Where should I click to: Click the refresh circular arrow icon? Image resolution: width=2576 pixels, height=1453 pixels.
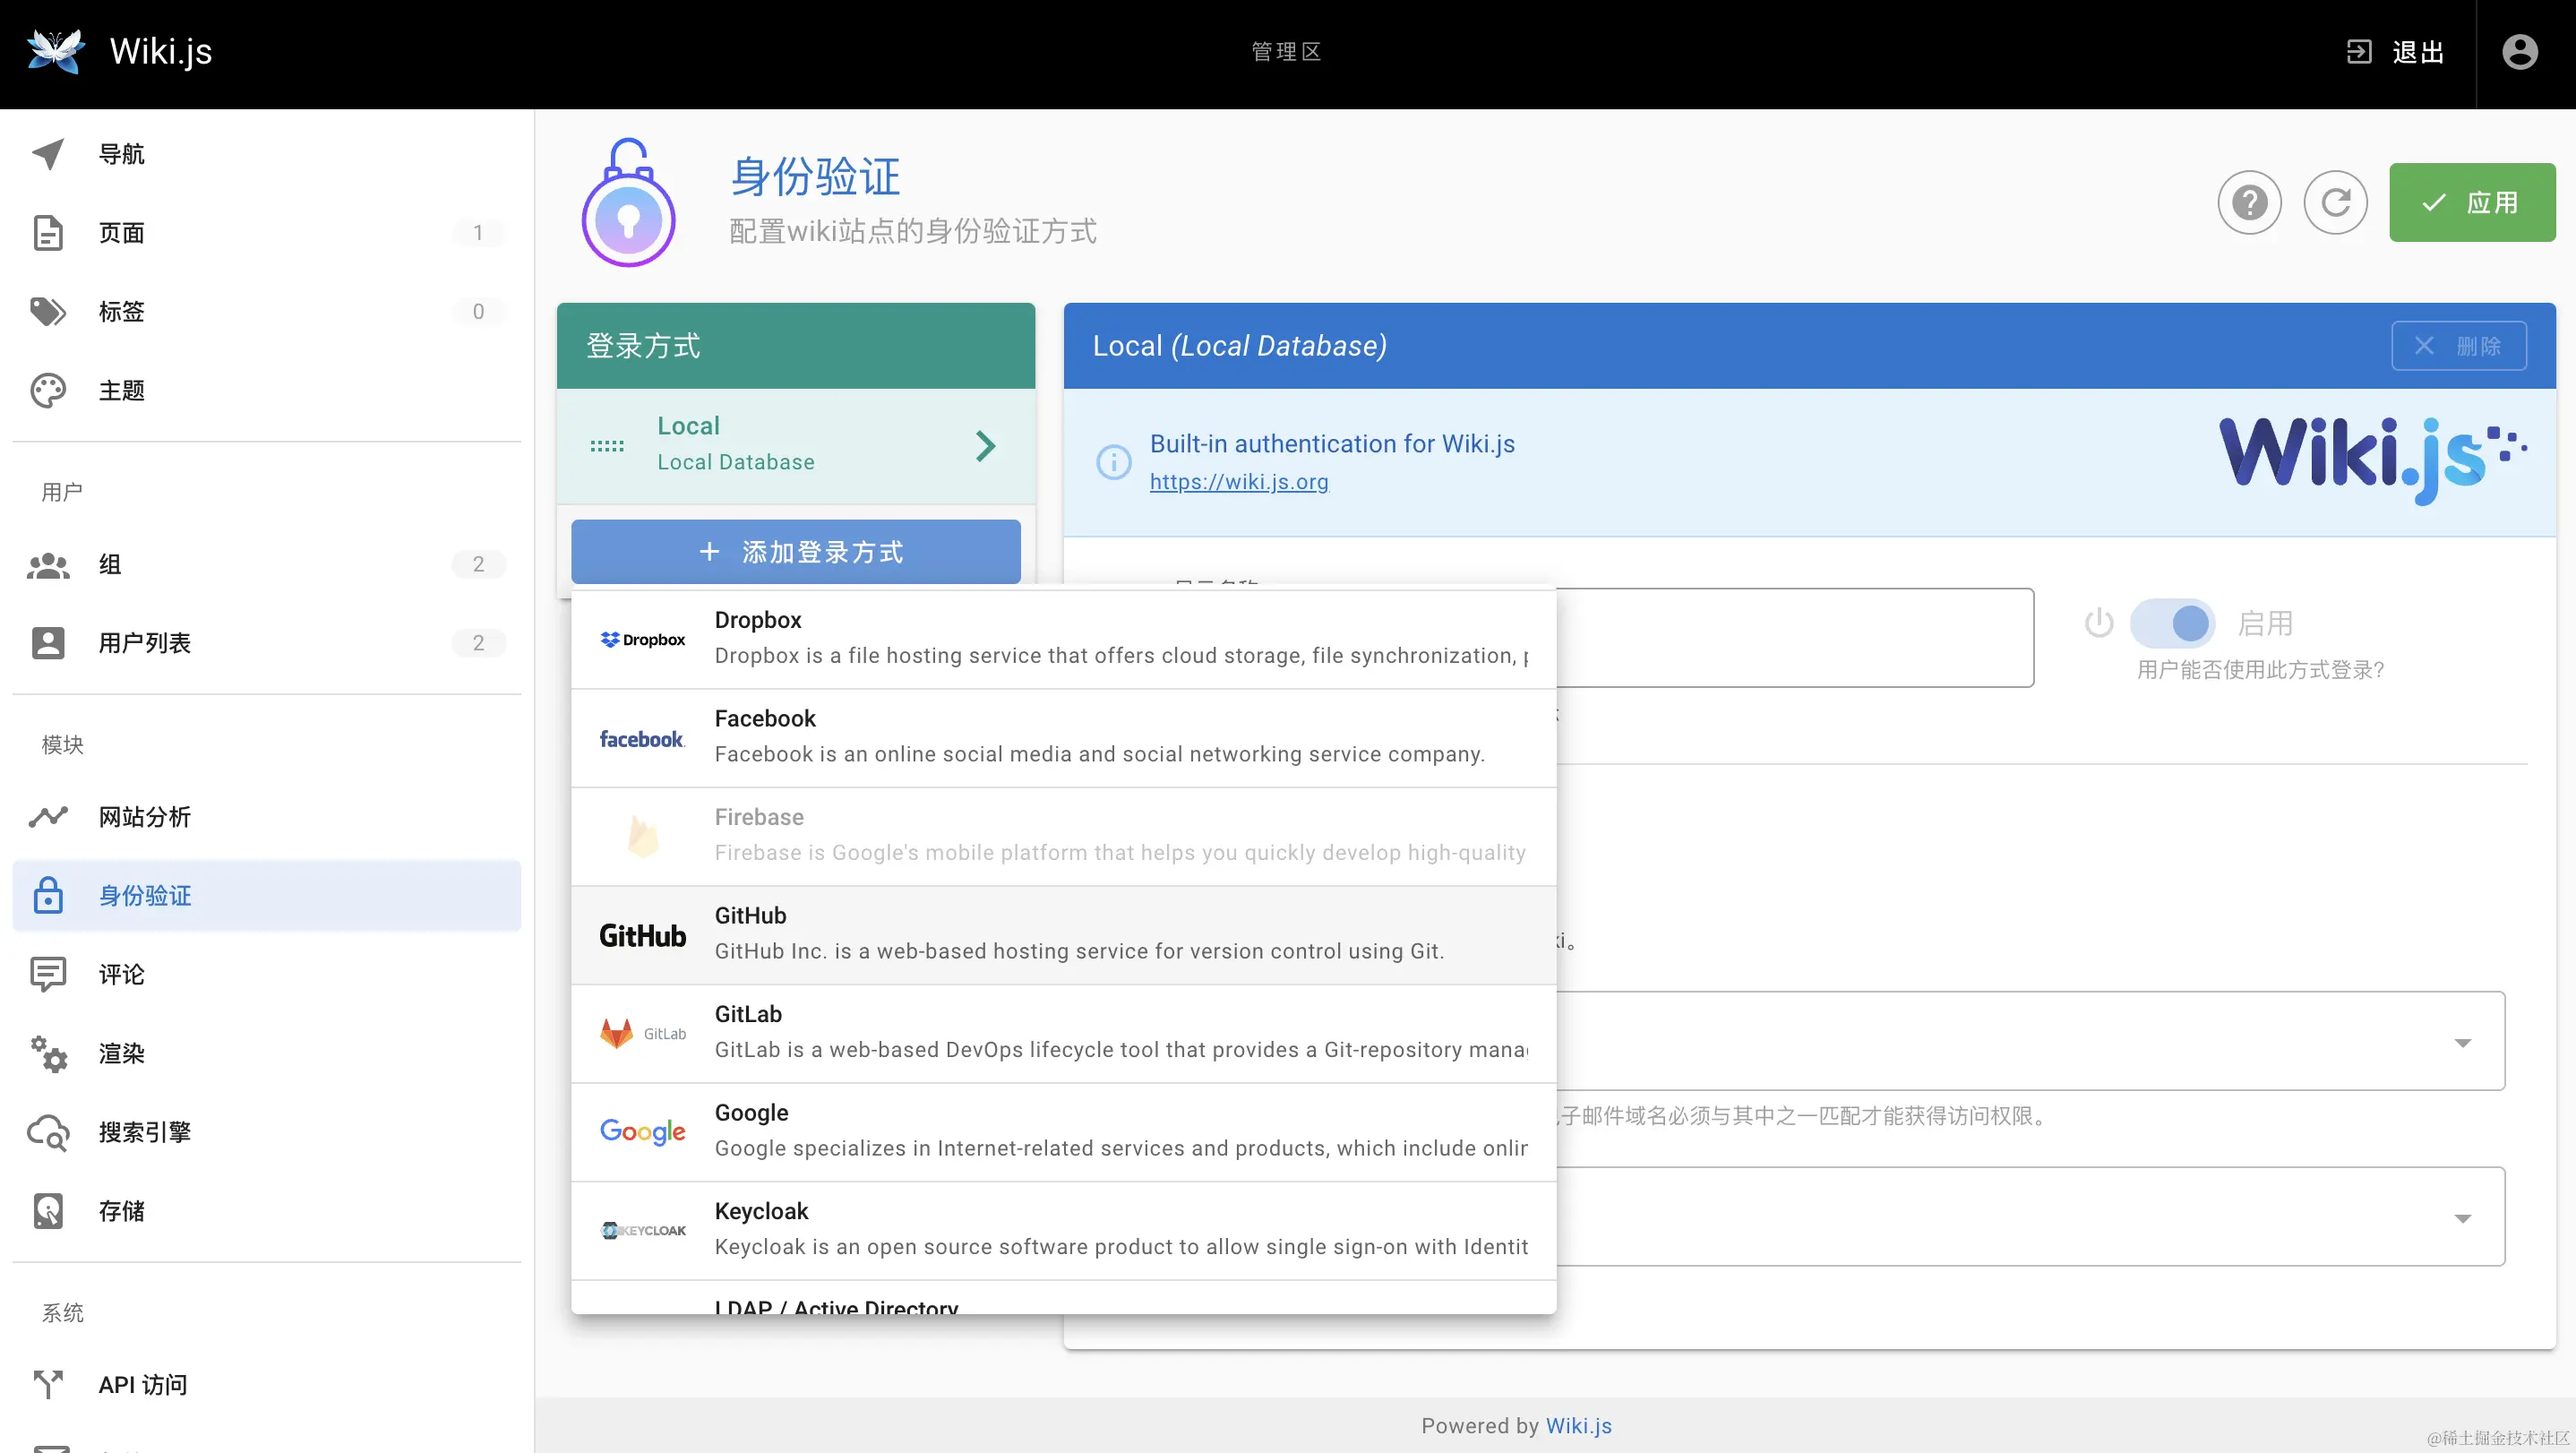[2335, 202]
